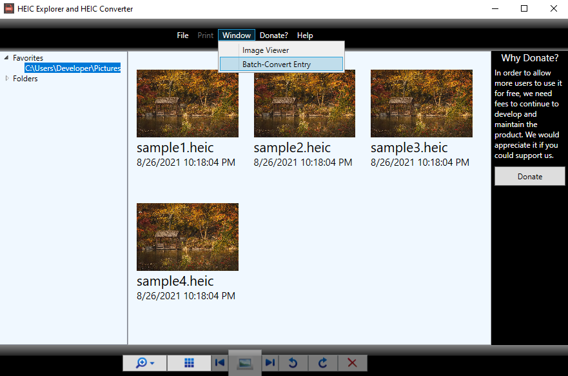This screenshot has height=376, width=568.
Task: Select Image Viewer menu entry
Action: tap(265, 50)
